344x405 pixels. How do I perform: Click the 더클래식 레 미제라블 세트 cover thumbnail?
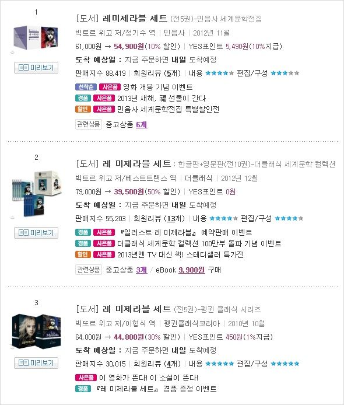coord(37,194)
